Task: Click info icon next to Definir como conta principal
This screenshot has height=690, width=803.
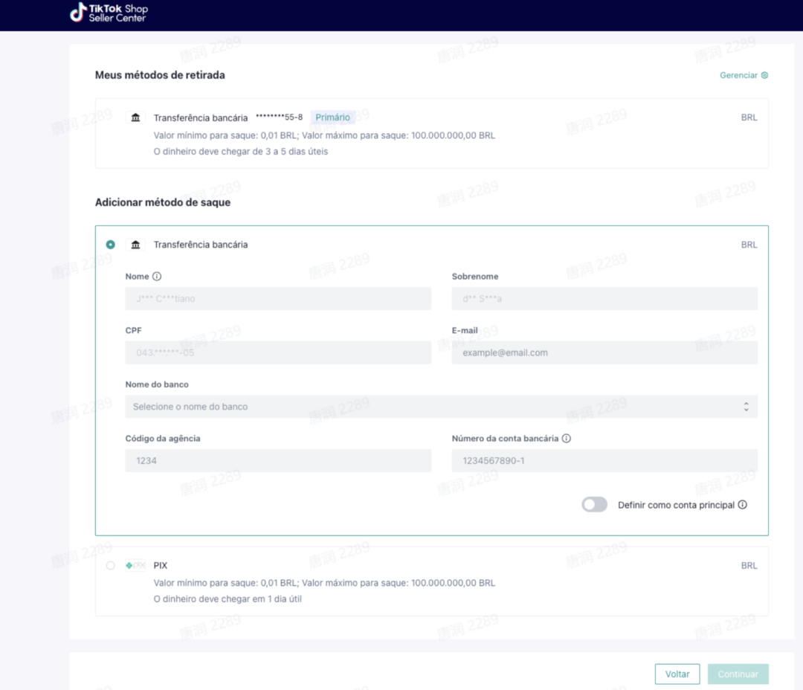Action: (742, 505)
